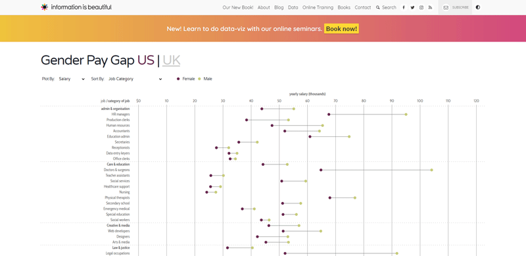Toggle dark mode contrast icon
Image resolution: width=526 pixels, height=256 pixels.
click(x=478, y=7)
